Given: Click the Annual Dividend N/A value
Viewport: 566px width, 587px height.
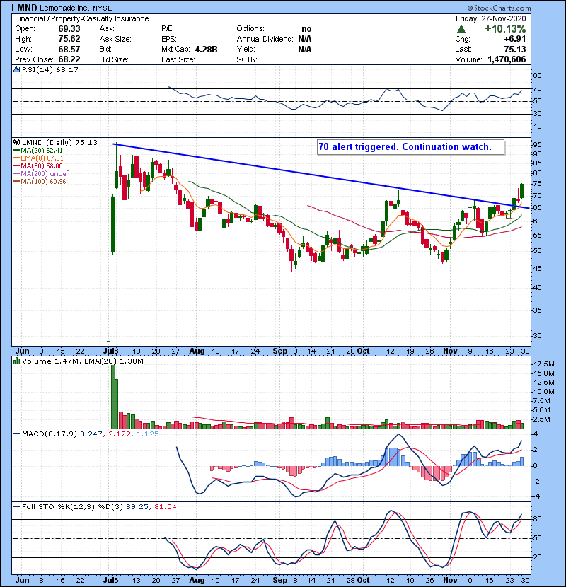Looking at the screenshot, I should pos(305,39).
